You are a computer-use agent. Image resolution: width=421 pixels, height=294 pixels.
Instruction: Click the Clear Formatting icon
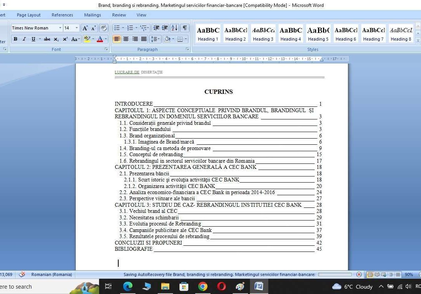[x=104, y=28]
